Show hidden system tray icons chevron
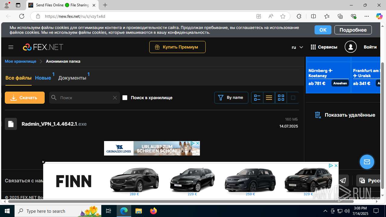Image resolution: width=386 pixels, height=217 pixels. 325,211
